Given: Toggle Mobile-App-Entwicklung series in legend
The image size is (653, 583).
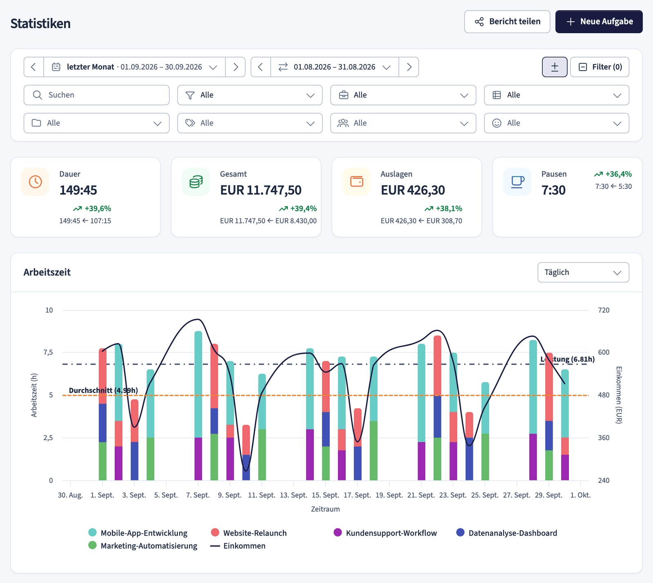Looking at the screenshot, I should (x=138, y=533).
